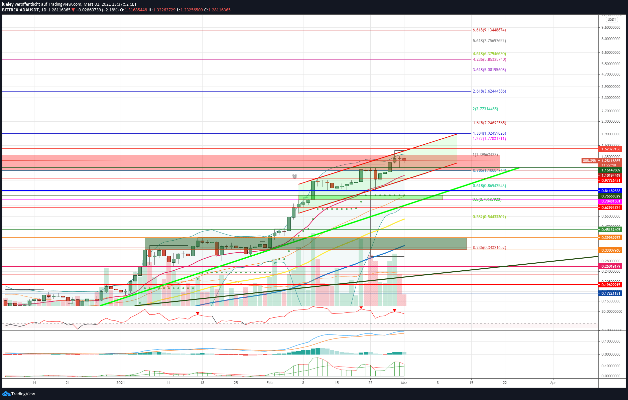Click the author name lueley in header
The image size is (628, 400).
coord(8,4)
